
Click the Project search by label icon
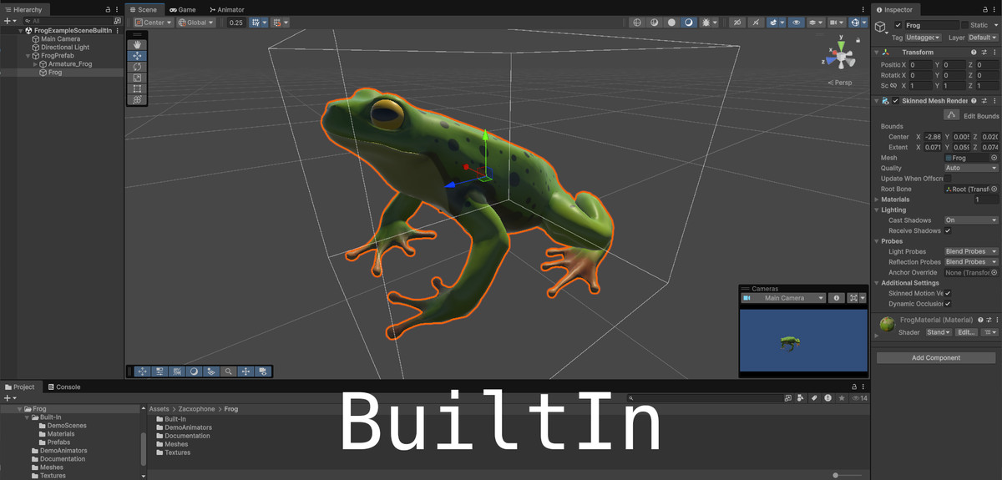tap(814, 399)
